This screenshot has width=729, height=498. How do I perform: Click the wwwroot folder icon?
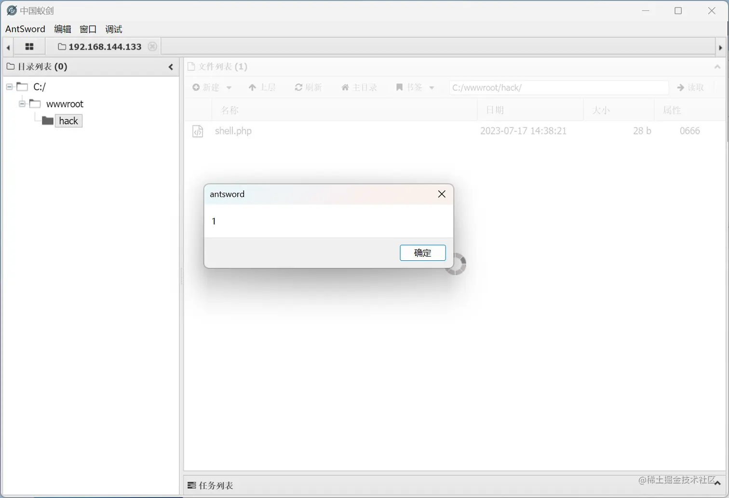[x=35, y=104]
